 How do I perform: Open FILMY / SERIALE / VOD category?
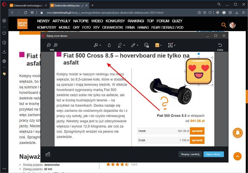(167, 27)
